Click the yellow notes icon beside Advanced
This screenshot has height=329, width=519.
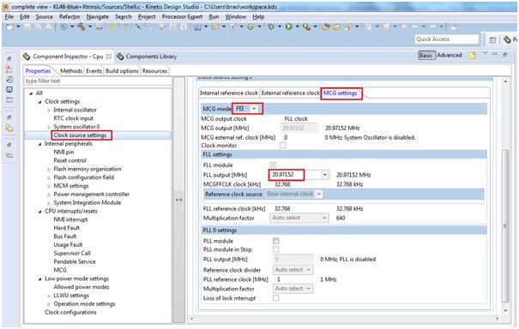click(x=472, y=55)
